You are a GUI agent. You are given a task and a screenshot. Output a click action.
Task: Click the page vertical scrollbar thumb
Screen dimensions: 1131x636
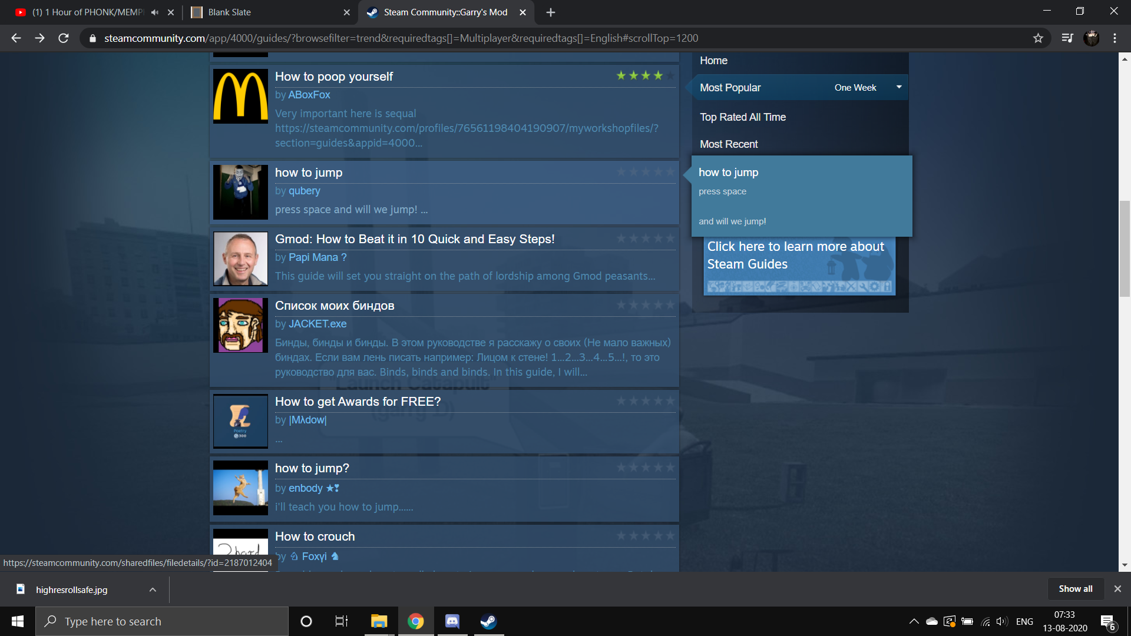1125,247
